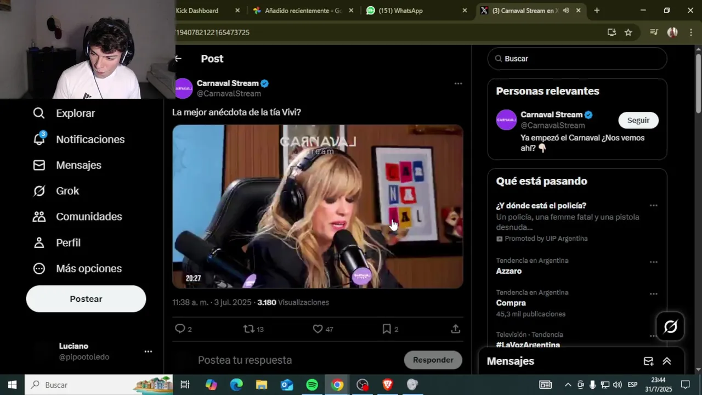Open floating Grok button
The image size is (702, 395).
670,327
